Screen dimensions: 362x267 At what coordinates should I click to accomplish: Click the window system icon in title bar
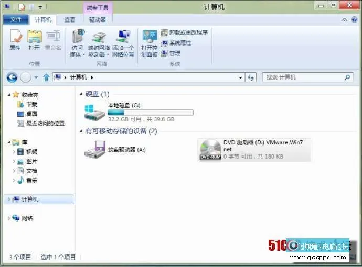7,7
